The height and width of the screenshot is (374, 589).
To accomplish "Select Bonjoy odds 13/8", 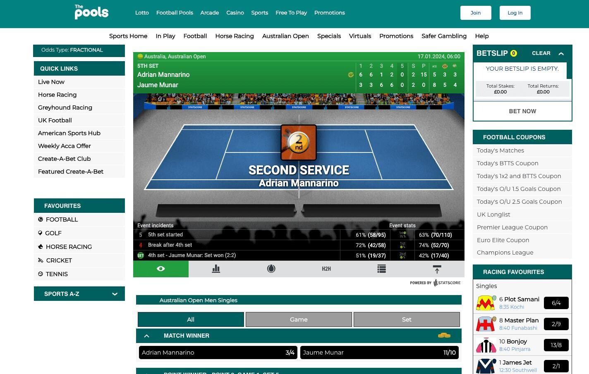I will [x=556, y=345].
